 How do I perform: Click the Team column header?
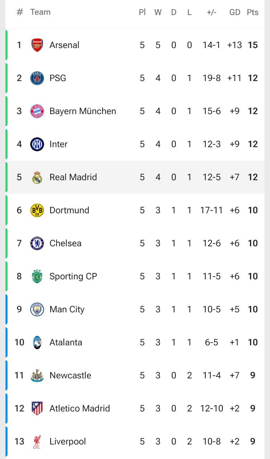pos(40,12)
